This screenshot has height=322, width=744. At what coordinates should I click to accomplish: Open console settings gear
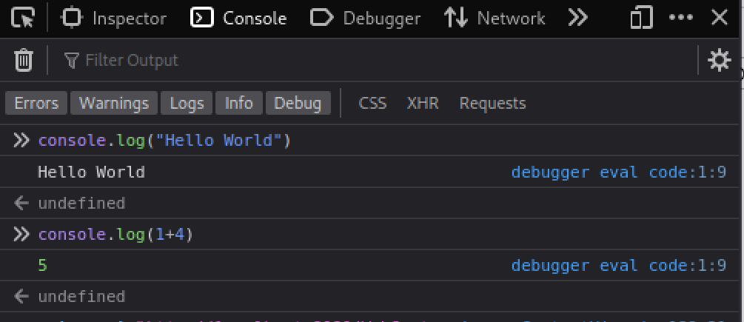[720, 60]
